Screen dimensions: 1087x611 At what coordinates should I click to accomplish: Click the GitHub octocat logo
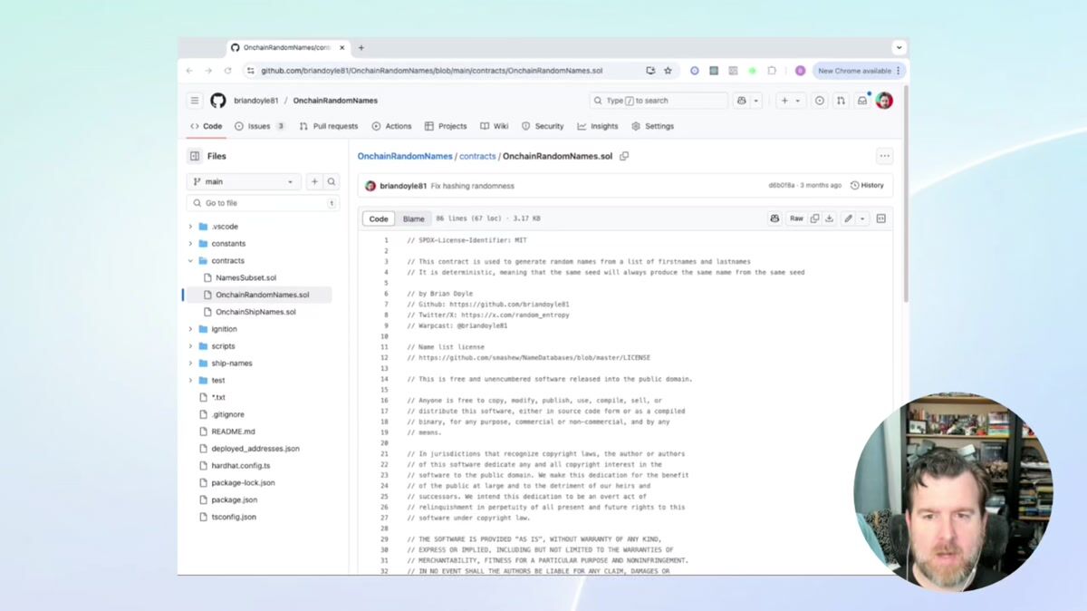(218, 101)
